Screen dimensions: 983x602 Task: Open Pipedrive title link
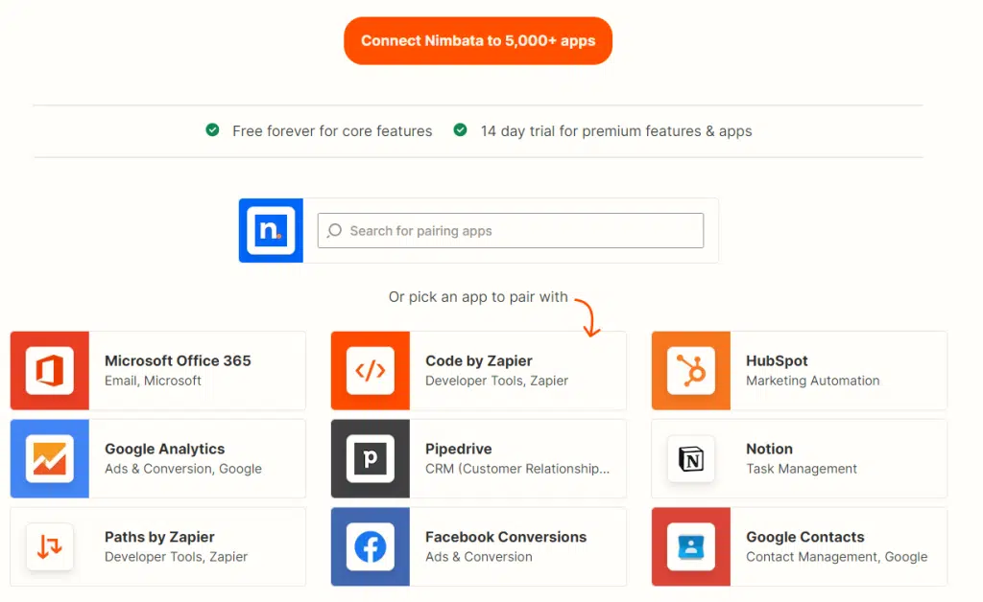(458, 449)
